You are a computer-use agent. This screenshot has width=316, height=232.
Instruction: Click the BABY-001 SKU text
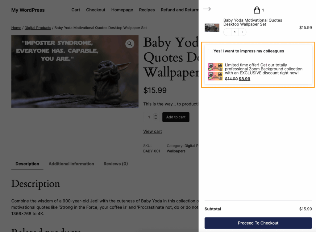[x=152, y=151]
